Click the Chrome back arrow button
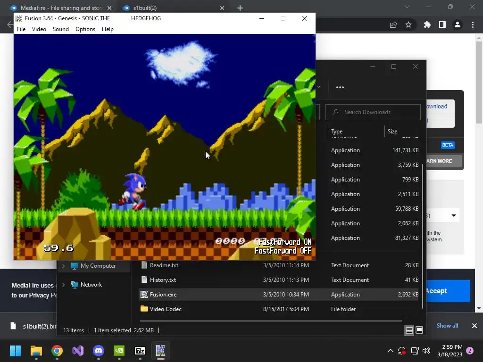This screenshot has width=483, height=362. click(10, 25)
